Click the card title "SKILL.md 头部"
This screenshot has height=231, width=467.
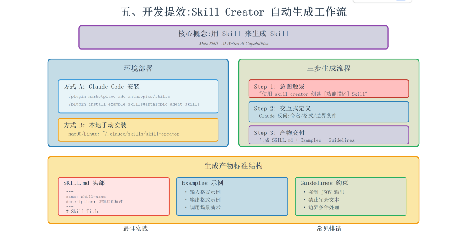[x=84, y=183]
